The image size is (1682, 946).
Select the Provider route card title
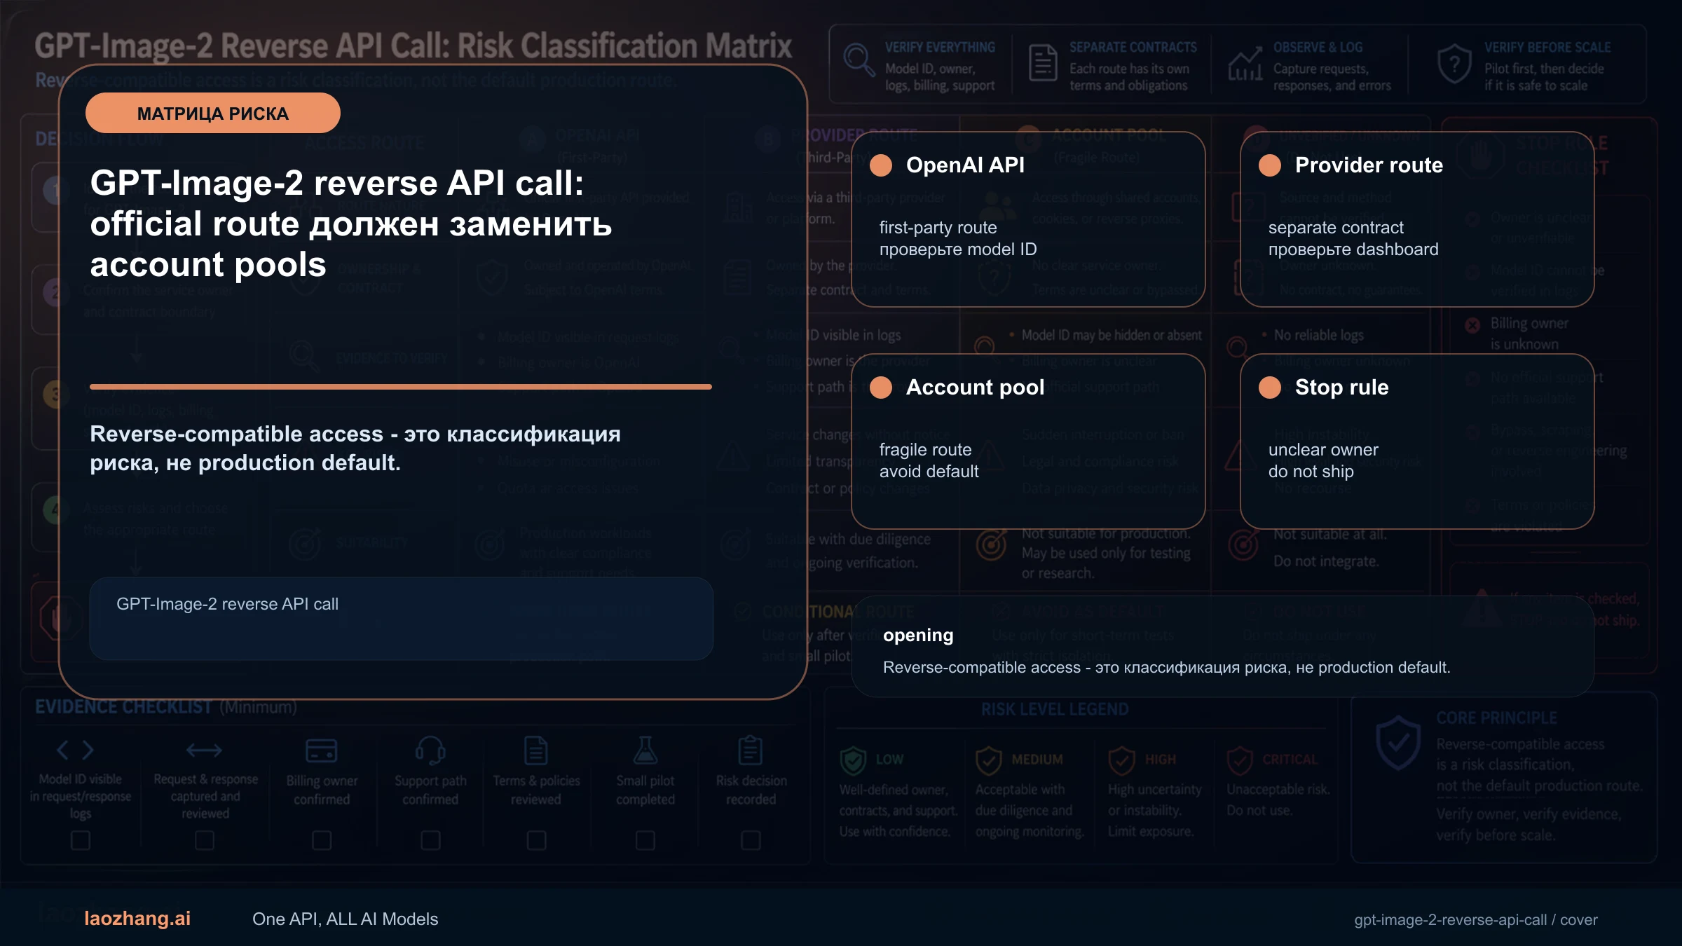pos(1369,165)
